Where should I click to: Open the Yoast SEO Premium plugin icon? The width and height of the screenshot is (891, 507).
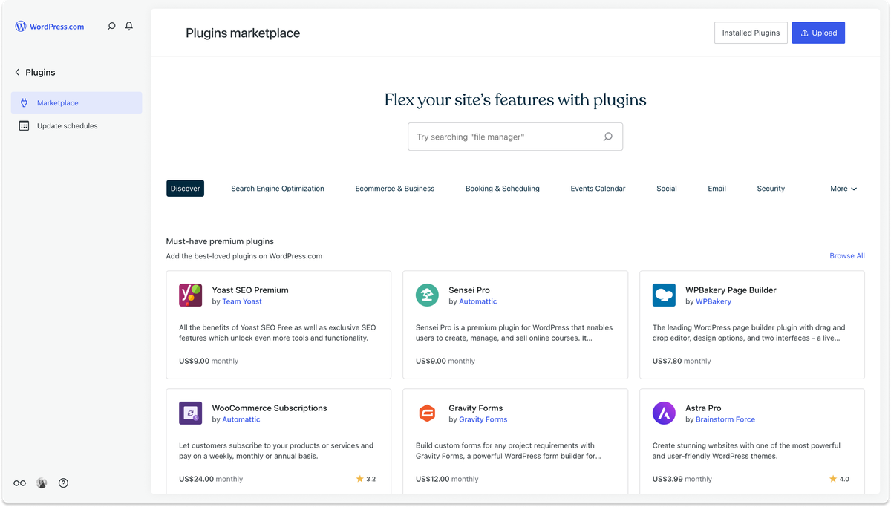tap(190, 295)
